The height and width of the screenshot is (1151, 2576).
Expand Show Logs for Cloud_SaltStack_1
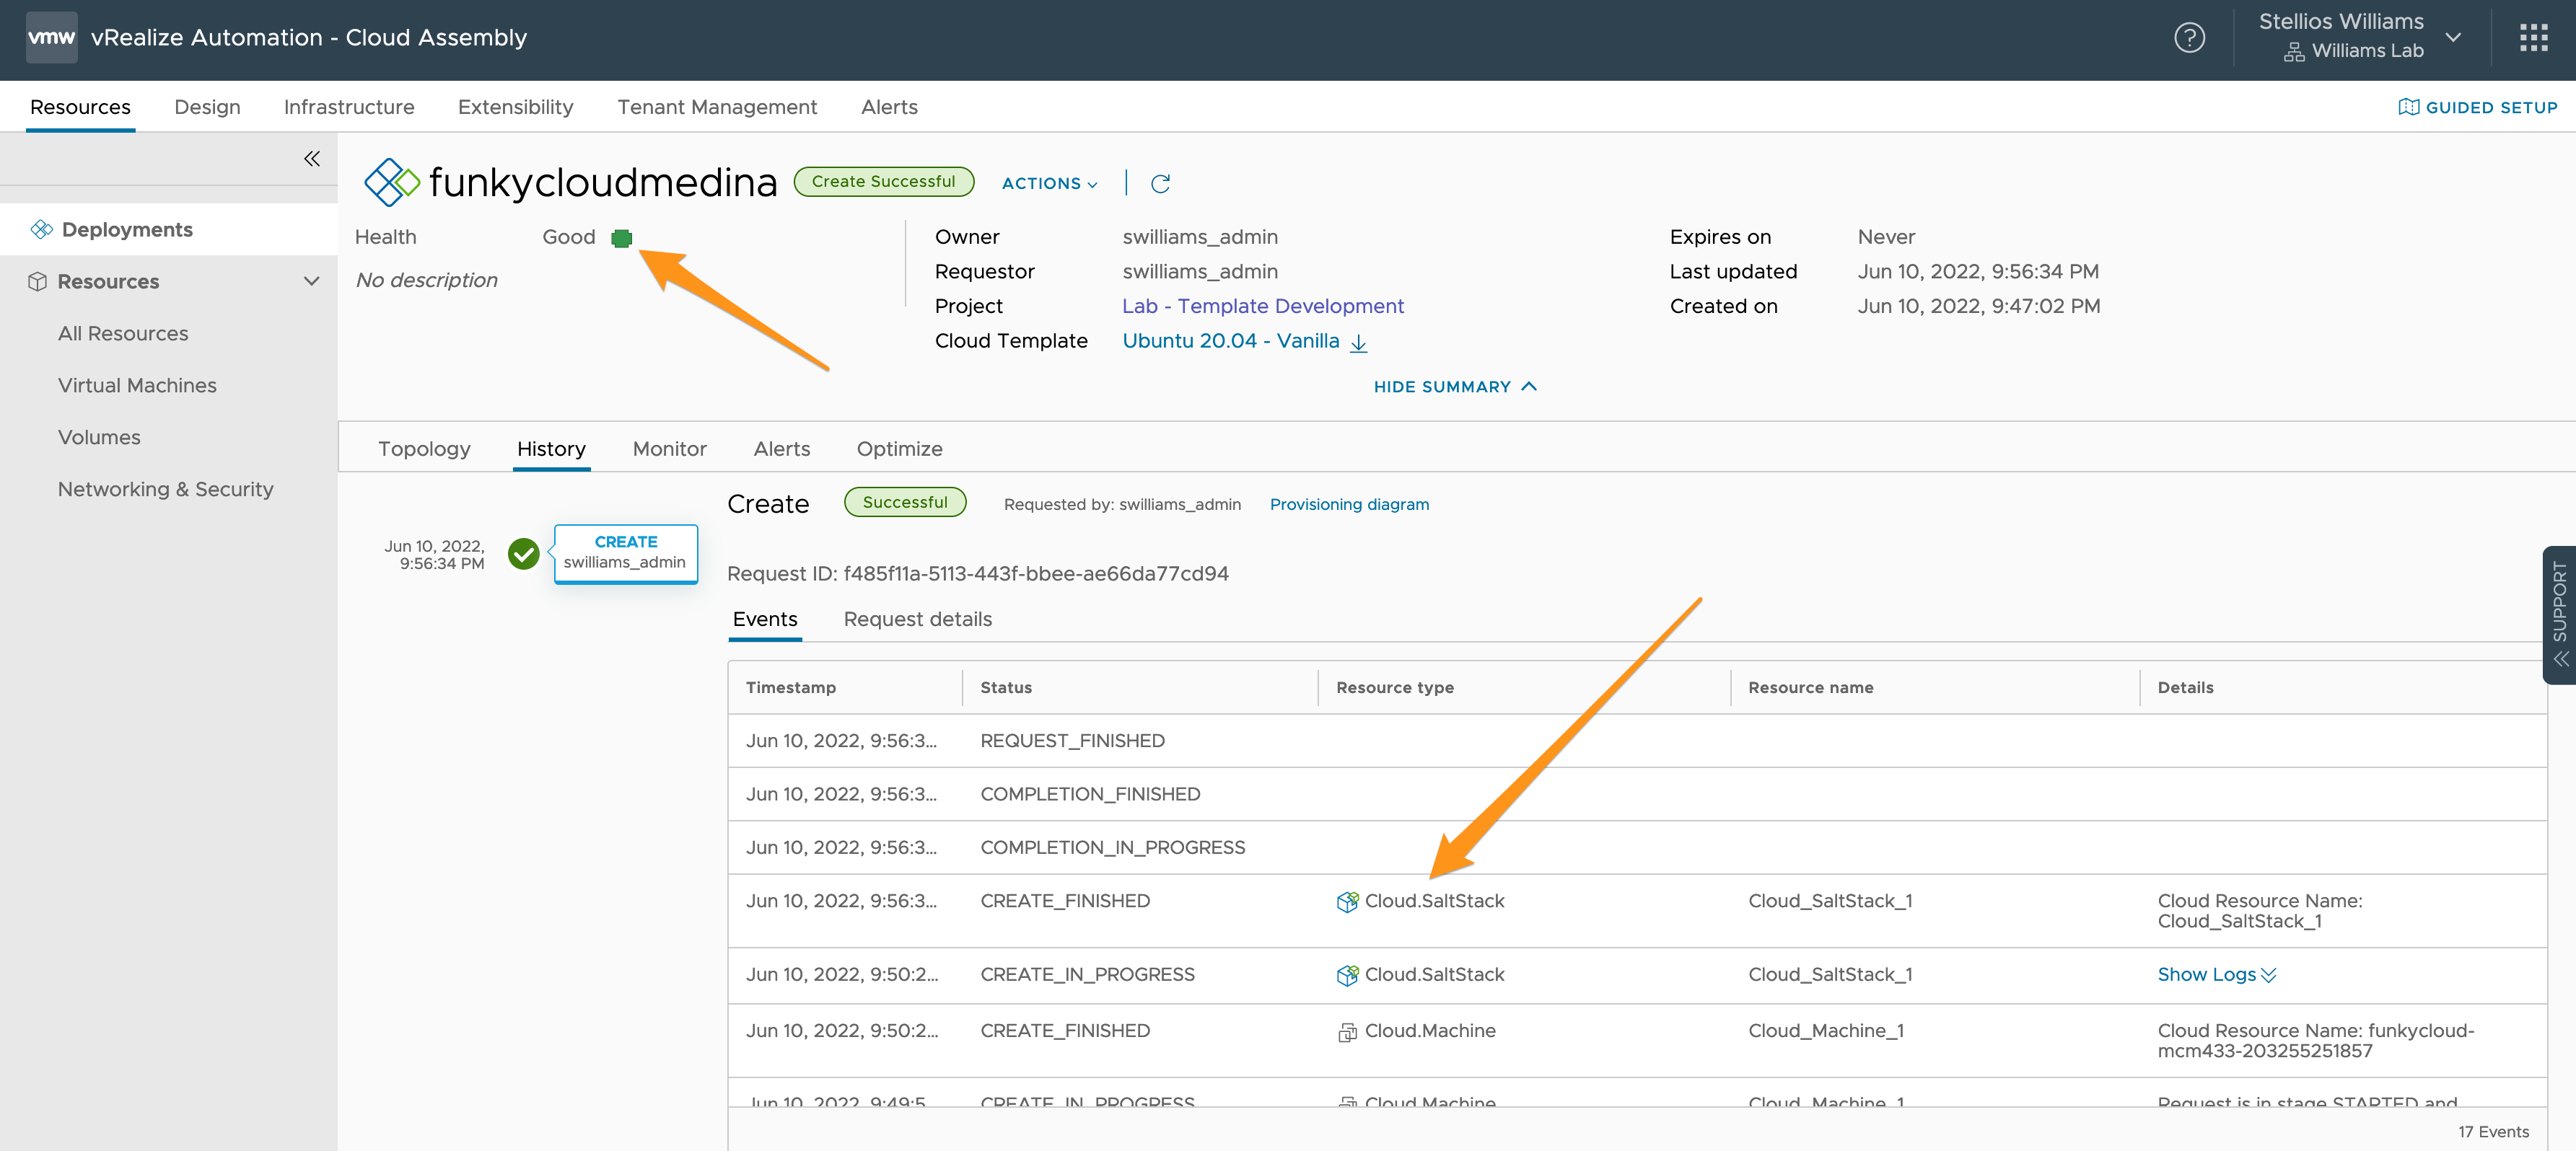point(2216,975)
